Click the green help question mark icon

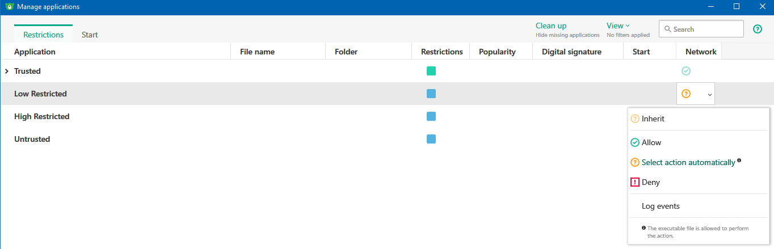pyautogui.click(x=757, y=29)
